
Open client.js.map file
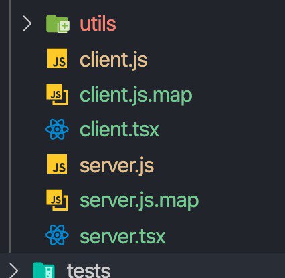[136, 95]
